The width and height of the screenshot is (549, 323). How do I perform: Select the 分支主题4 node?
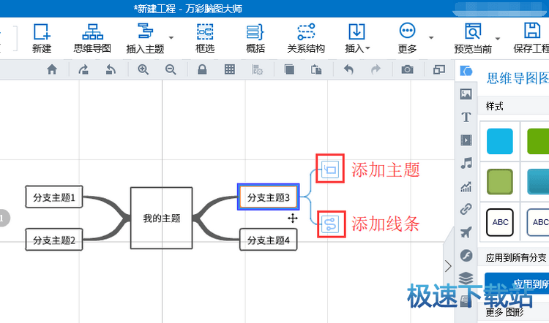pyautogui.click(x=269, y=240)
